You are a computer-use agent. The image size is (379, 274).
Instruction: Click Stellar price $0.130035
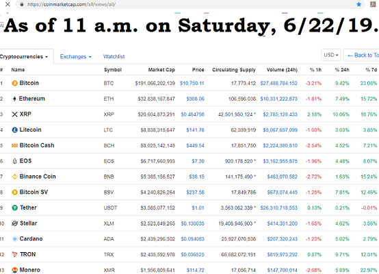click(x=193, y=223)
